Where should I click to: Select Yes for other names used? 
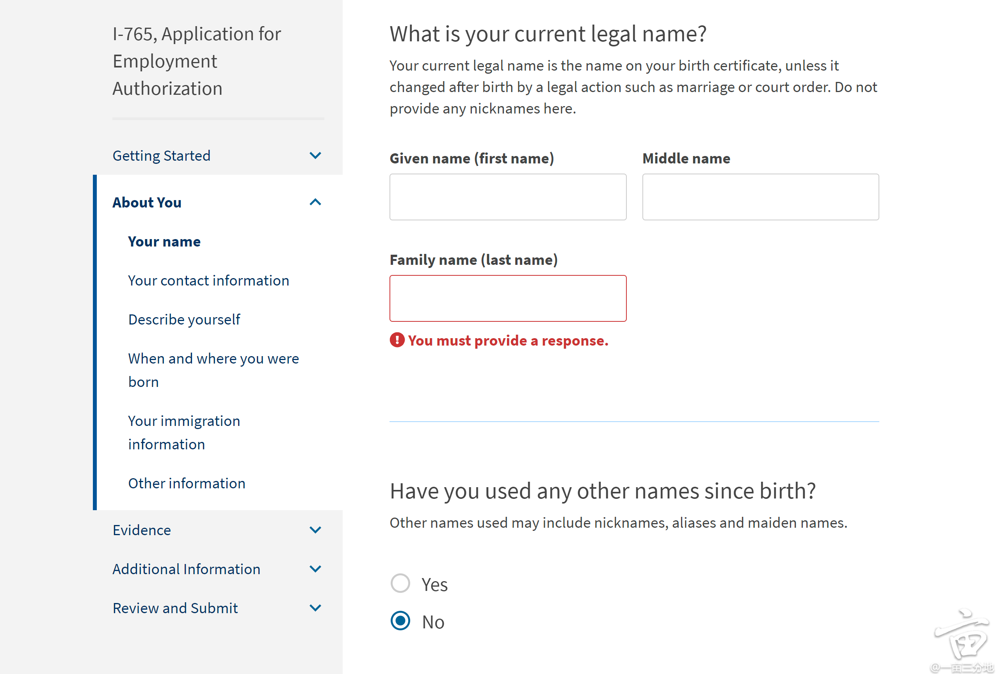(x=400, y=583)
